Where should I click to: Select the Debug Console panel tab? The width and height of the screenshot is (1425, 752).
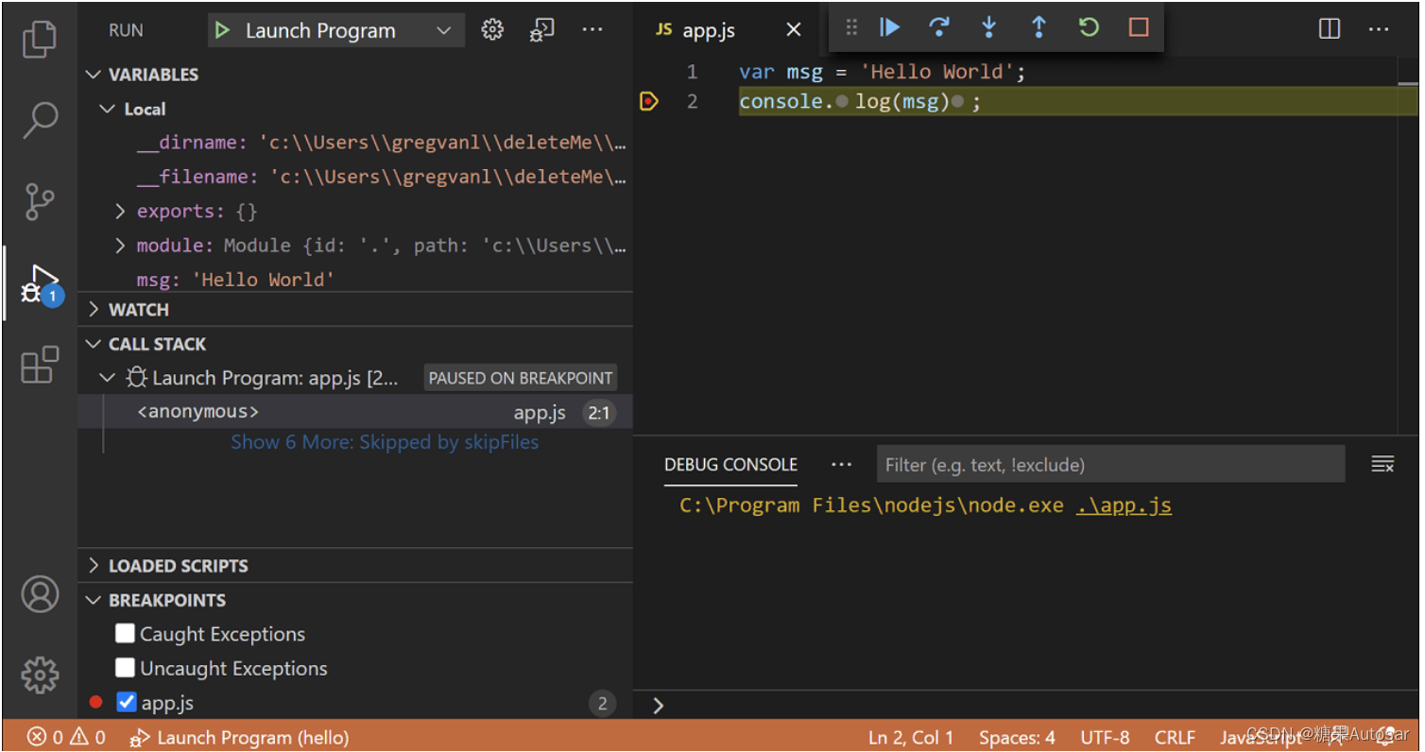coord(730,465)
